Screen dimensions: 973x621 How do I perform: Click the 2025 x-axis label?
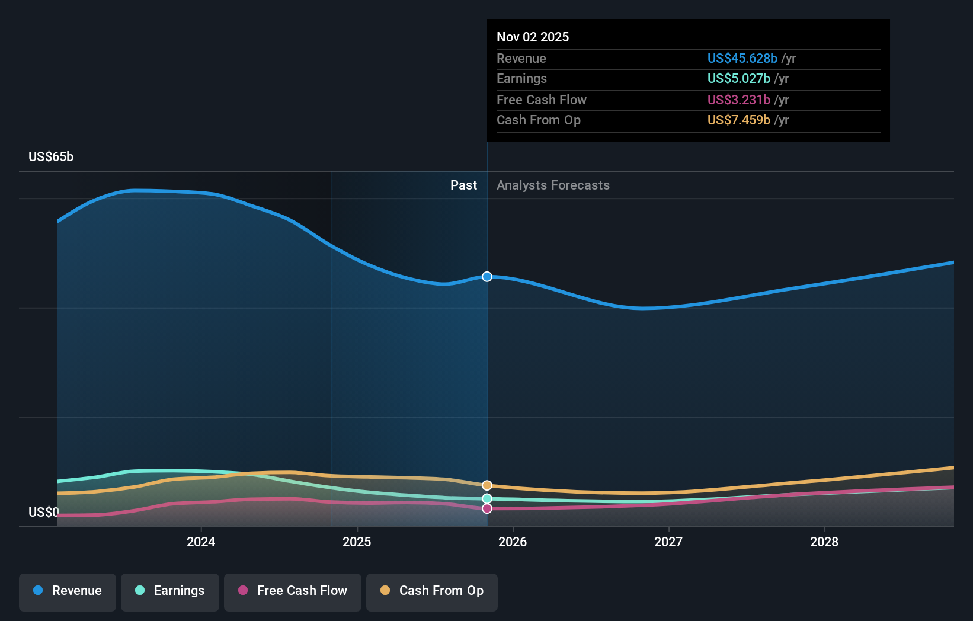(357, 542)
